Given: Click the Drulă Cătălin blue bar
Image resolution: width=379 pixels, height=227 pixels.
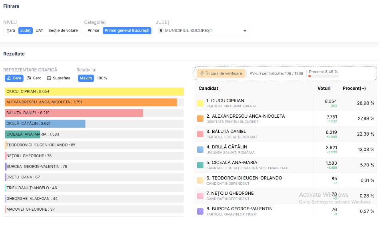Looking at the screenshot, I should (45, 124).
